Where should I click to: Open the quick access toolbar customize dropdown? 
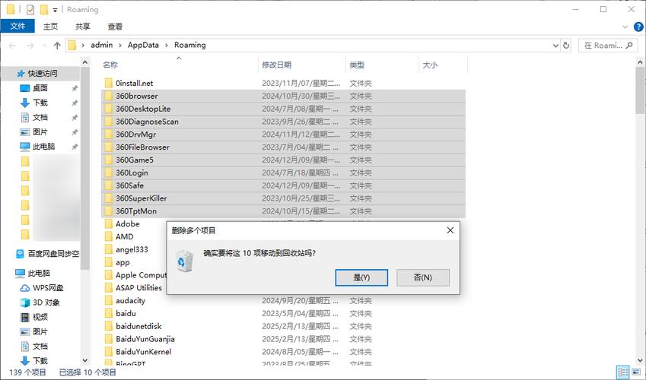tap(55, 10)
